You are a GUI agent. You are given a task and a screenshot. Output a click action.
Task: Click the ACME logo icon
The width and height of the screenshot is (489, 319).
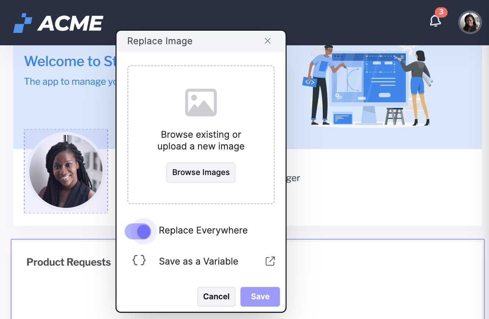(22, 23)
